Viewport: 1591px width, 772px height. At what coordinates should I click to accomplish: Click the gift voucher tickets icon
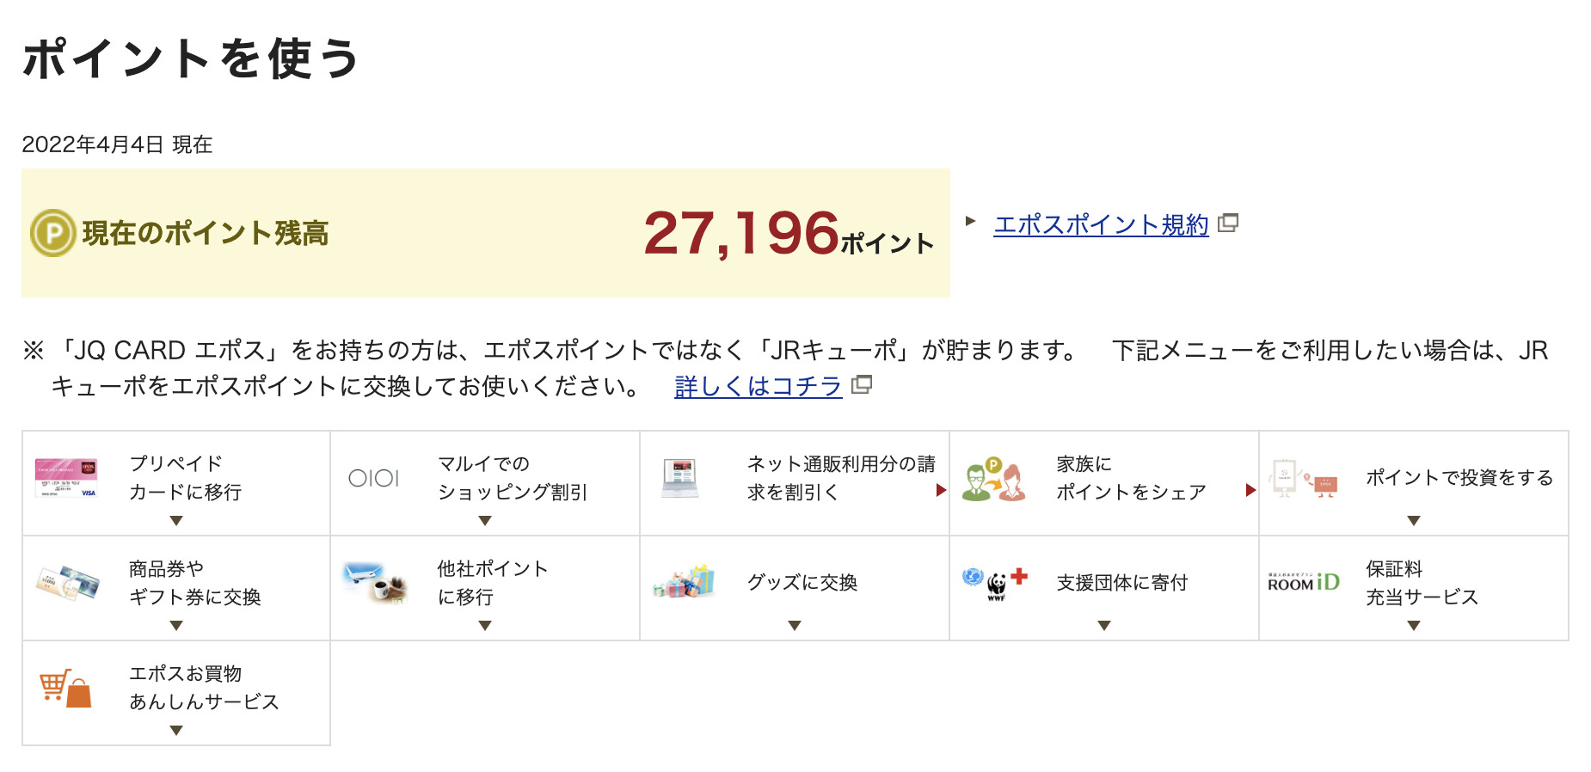(68, 584)
